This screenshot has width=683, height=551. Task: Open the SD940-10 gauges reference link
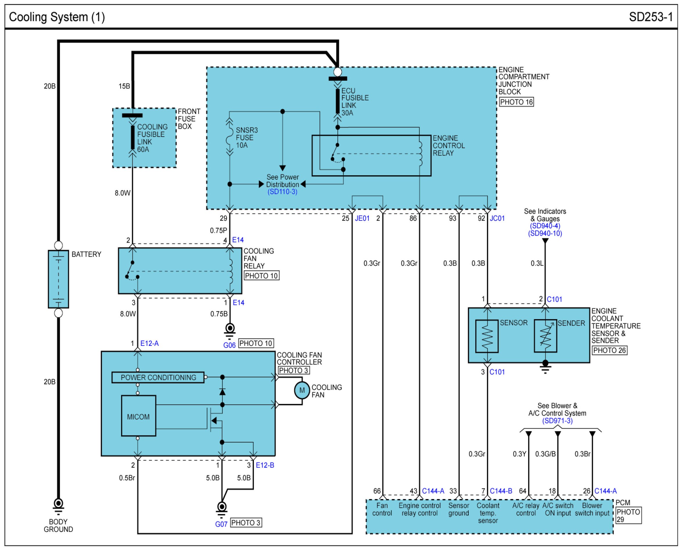[x=545, y=233]
